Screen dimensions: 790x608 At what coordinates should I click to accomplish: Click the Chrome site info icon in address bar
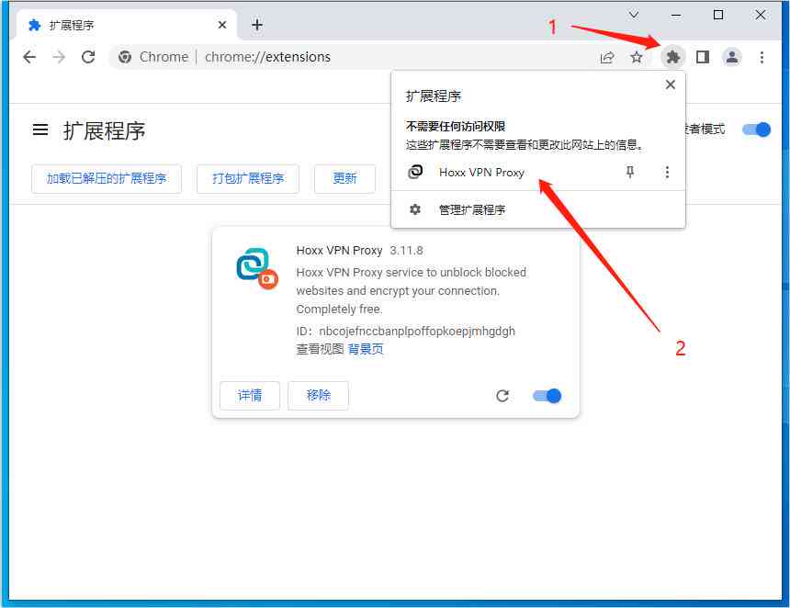125,57
